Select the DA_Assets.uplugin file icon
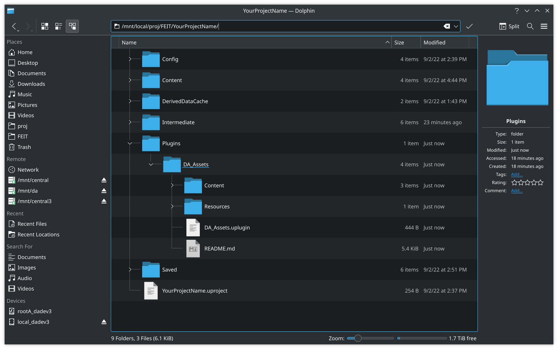The image size is (558, 349). coord(193,228)
